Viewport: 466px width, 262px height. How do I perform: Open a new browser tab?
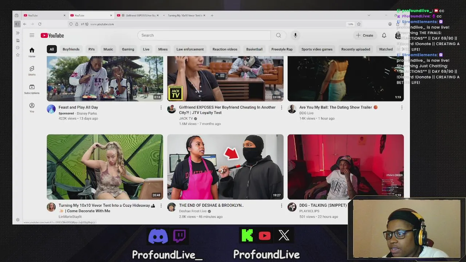pos(212,15)
